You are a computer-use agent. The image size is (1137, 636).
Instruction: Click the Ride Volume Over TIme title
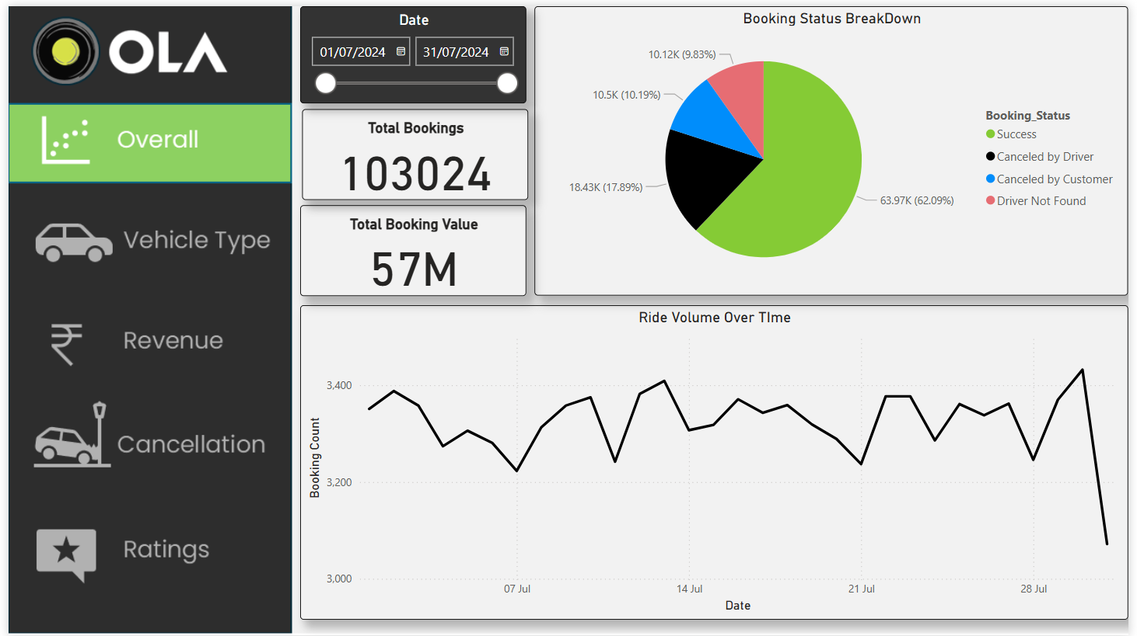pos(715,318)
